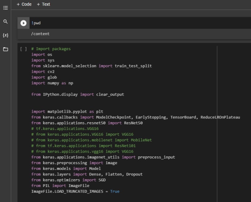Viewport: 251px width, 202px height.
Task: Click the commented MobileNet import line
Action: coord(92,140)
